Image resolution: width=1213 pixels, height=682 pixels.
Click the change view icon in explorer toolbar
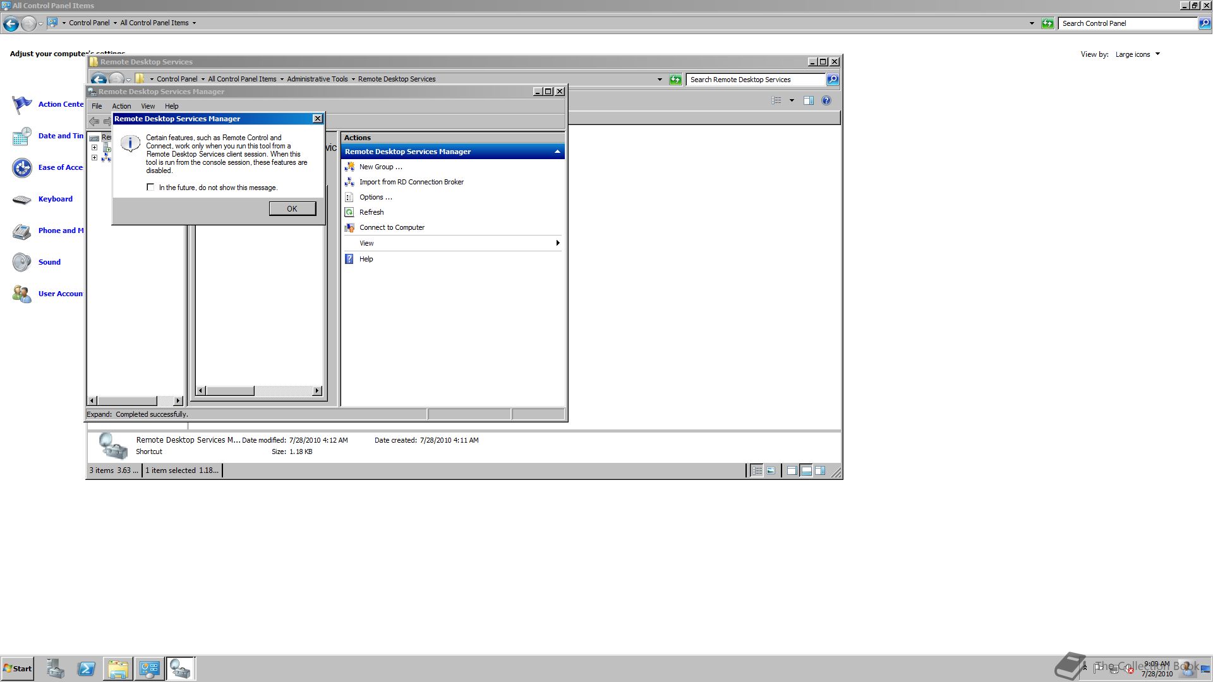click(776, 100)
